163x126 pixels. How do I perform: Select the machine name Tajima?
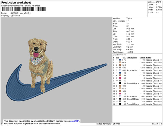129,18
